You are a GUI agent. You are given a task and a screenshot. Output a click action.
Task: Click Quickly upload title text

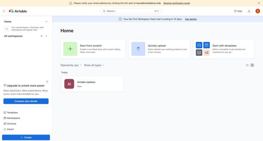pos(157,46)
